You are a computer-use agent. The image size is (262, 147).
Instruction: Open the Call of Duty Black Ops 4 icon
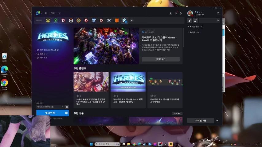117,21
